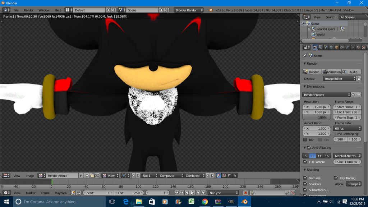Click the insert keyframe icon in timeline
The image size is (368, 207).
point(287,193)
